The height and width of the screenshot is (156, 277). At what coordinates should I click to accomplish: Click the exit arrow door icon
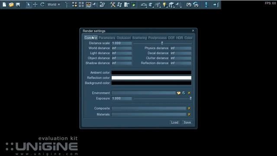pyautogui.click(x=216, y=5)
